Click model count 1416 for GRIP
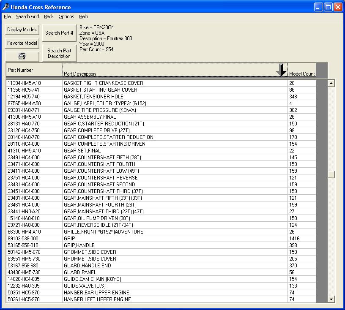The width and height of the screenshot is (345, 310). (301, 239)
